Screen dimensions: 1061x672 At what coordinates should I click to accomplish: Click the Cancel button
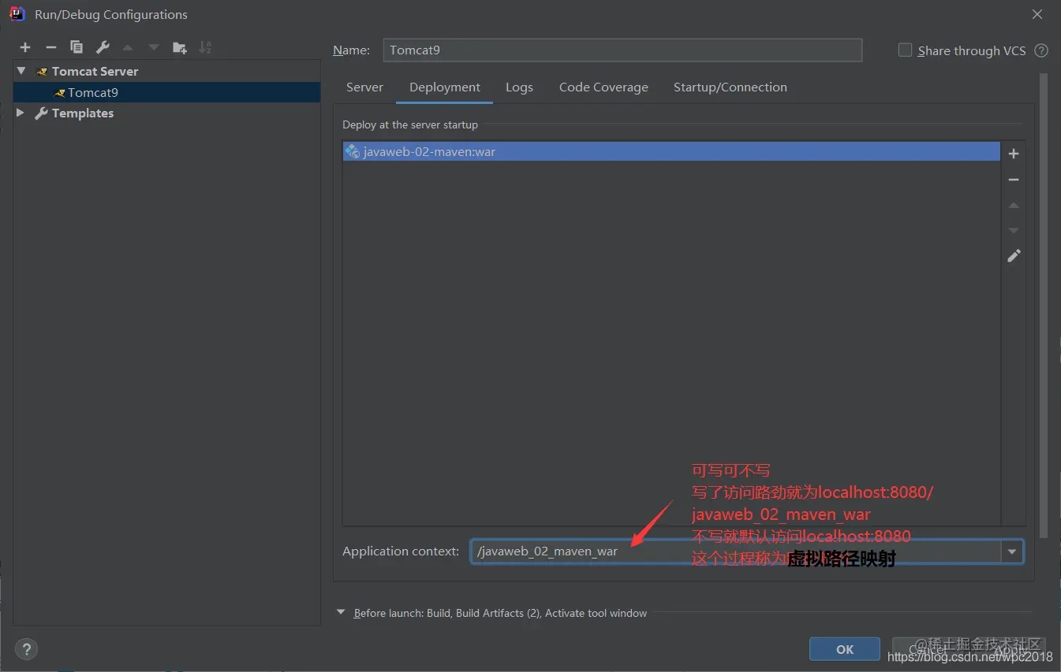point(928,649)
